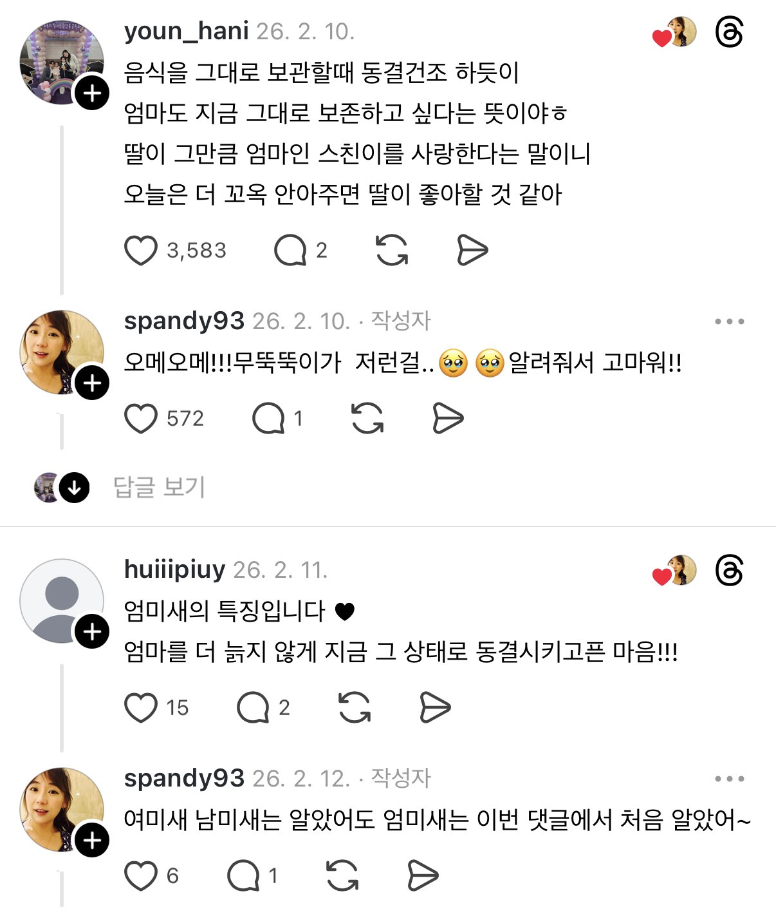Open replies on youn_hani's comment
Viewport: 776px width, 916px height.
[290, 251]
